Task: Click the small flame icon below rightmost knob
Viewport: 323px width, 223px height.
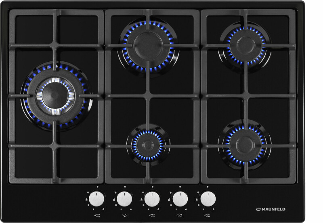Action: point(214,209)
